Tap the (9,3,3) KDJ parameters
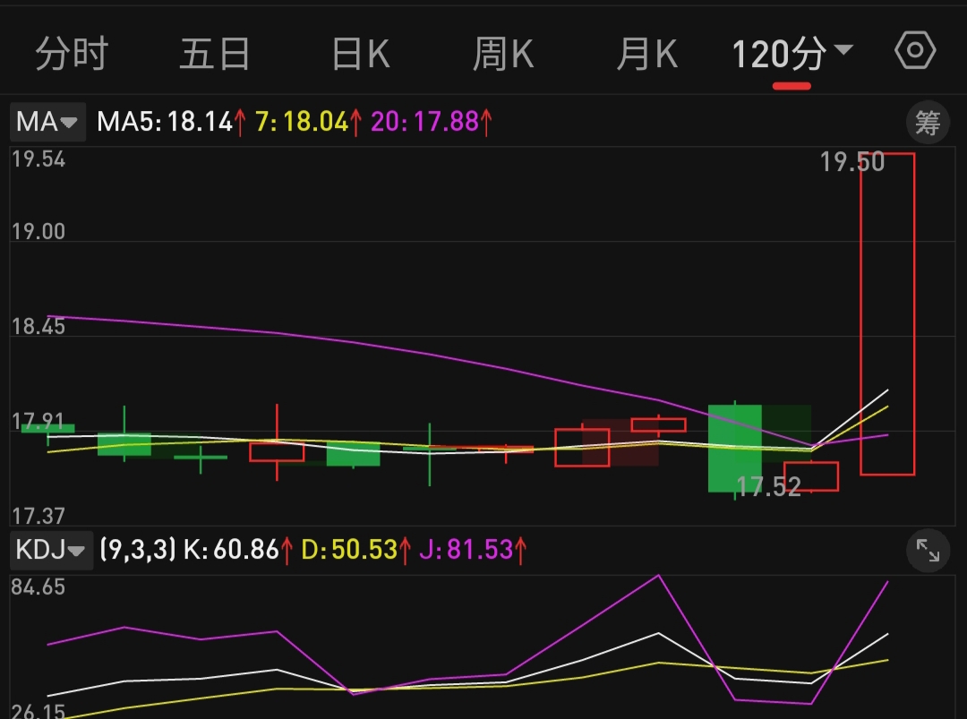 coord(138,549)
